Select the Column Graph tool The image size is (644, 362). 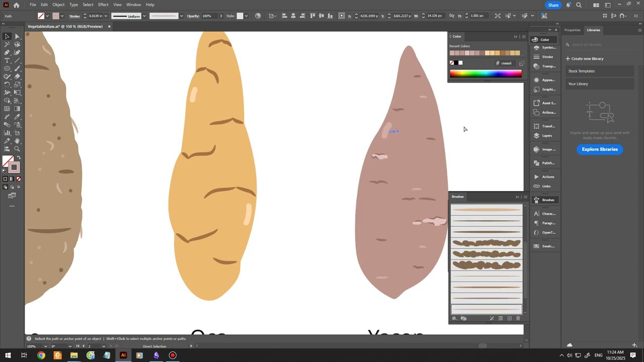point(7,133)
